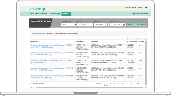
Task: Select image name 399D6940-3B9A-4779-8354 cell
Action: (82, 70)
